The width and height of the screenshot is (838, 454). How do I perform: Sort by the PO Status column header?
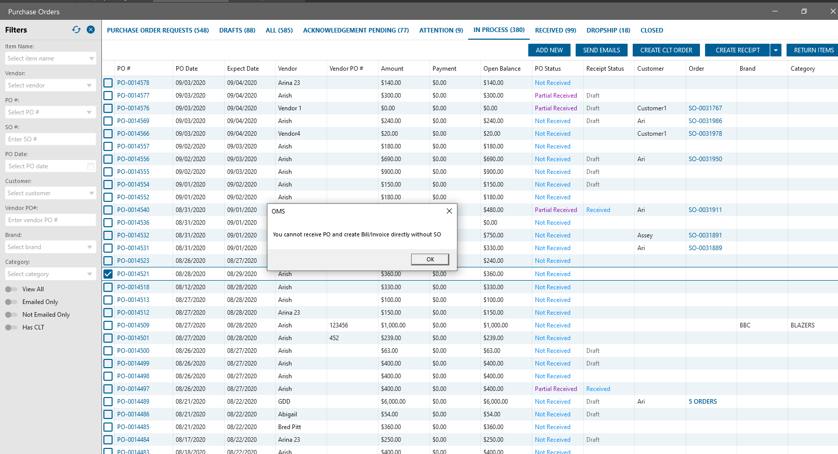[x=548, y=69]
